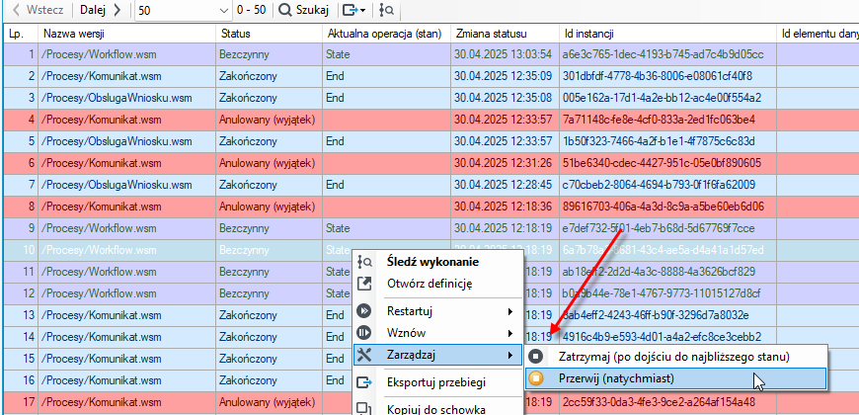Go back with the Wstecz button
Image resolution: width=859 pixels, height=415 pixels.
pos(38,9)
